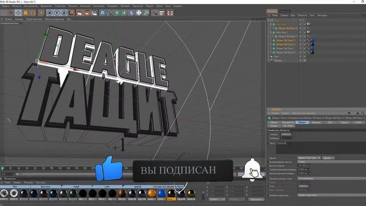Activate the Rotate tool
The image size is (366, 206).
coord(33,13)
